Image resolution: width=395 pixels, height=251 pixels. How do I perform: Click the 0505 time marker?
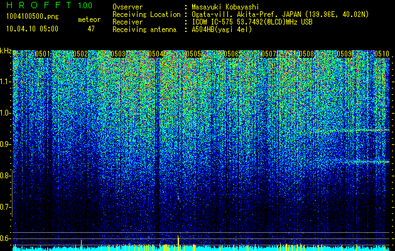tap(193, 54)
